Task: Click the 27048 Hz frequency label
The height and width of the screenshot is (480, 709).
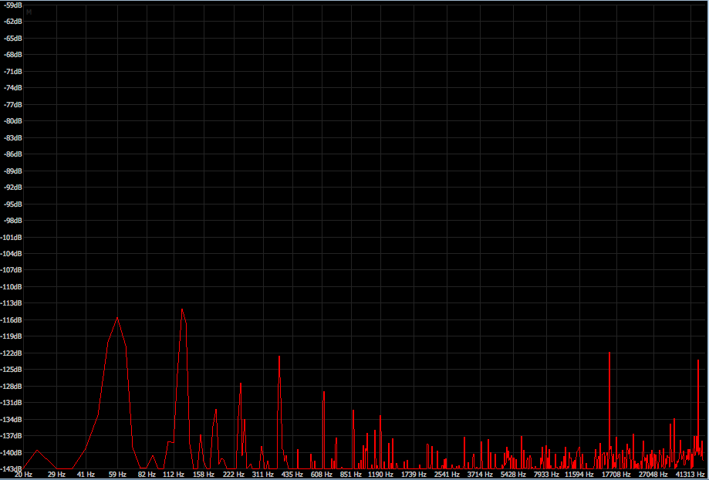Action: point(653,475)
